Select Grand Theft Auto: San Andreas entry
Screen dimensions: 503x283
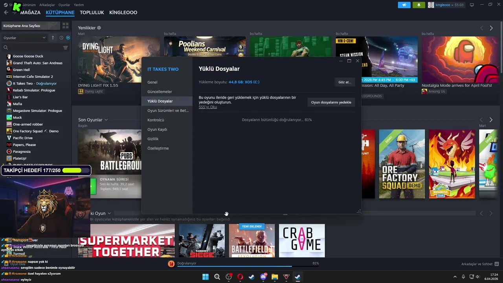(x=37, y=63)
